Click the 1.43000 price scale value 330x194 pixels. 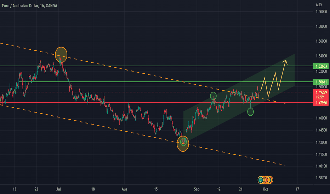(x=321, y=143)
